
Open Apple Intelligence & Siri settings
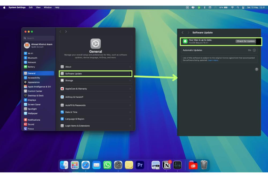38,87
